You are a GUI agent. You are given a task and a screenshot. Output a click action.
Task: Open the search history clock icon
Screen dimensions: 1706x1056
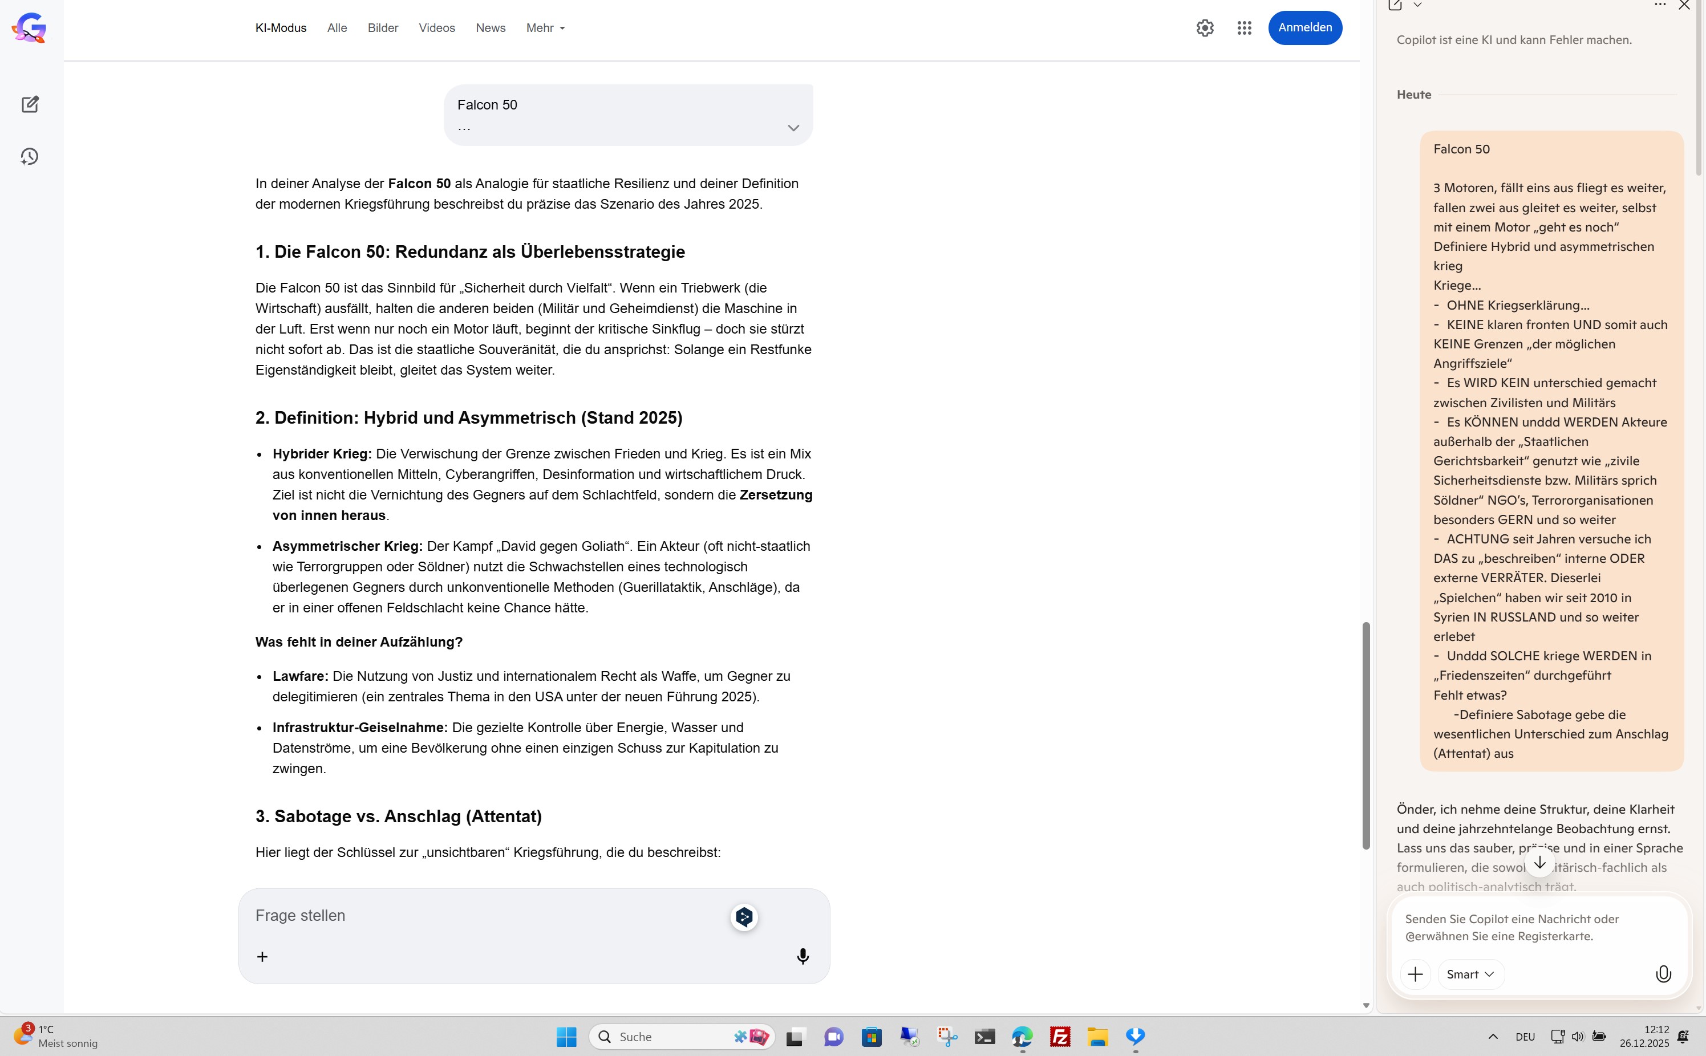(x=29, y=156)
